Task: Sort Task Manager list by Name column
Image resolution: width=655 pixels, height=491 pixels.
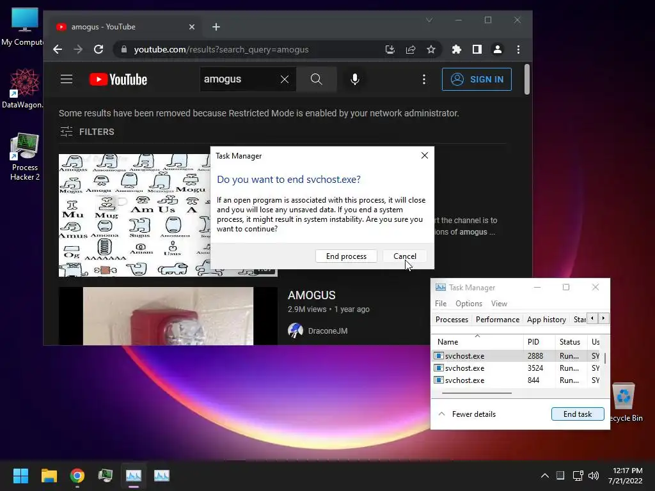Action: [x=477, y=341]
